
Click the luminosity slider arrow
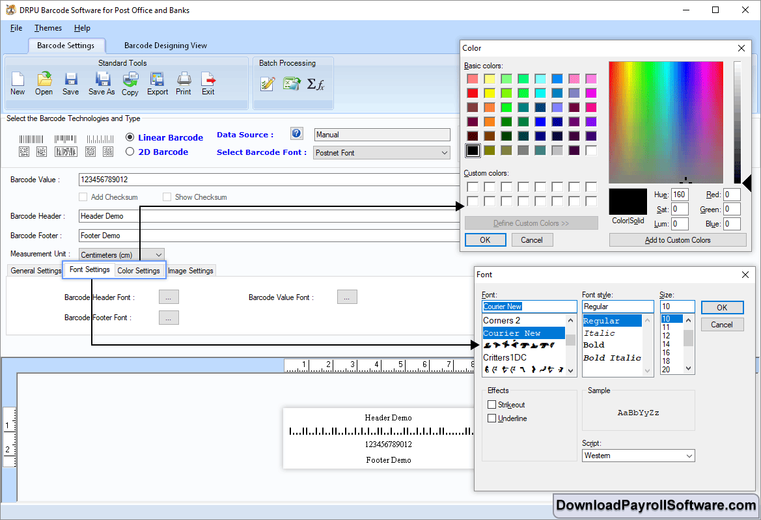coord(747,184)
